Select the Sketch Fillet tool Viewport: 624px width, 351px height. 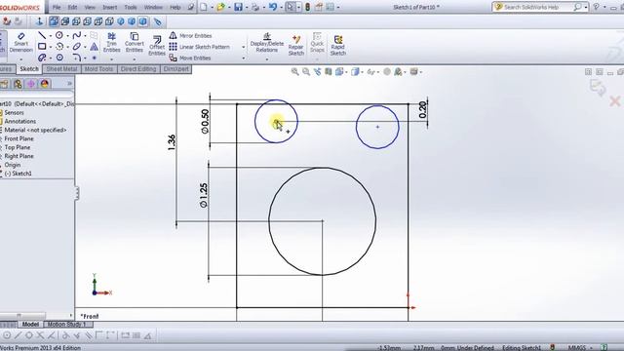click(x=77, y=58)
